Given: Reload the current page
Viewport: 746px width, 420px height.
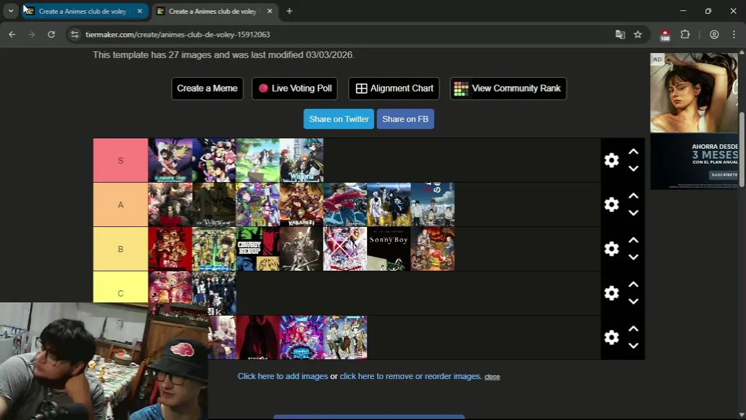Looking at the screenshot, I should [x=51, y=34].
